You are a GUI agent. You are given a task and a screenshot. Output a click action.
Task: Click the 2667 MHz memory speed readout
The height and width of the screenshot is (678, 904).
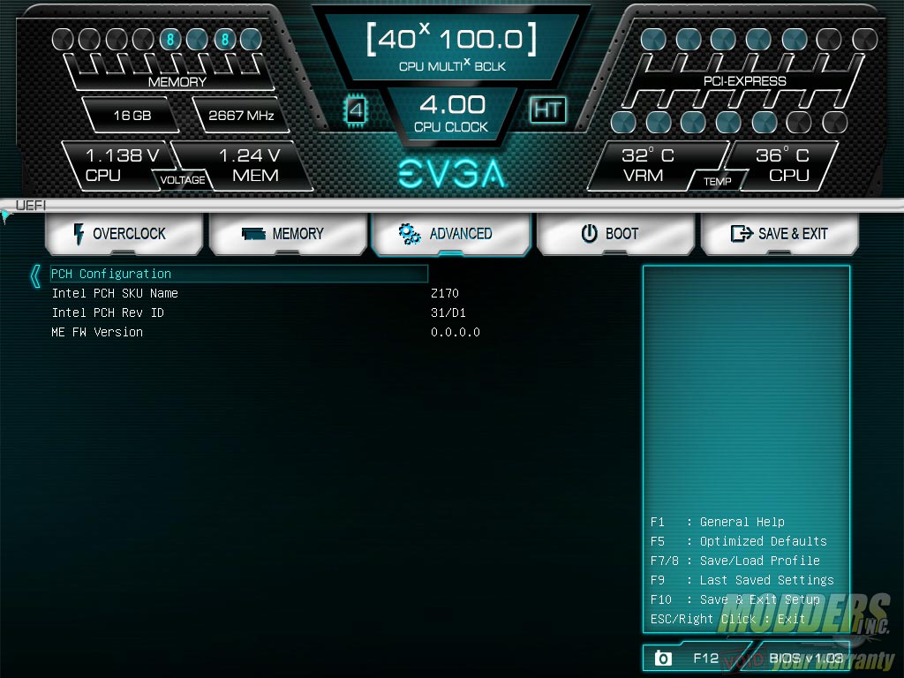click(x=241, y=116)
